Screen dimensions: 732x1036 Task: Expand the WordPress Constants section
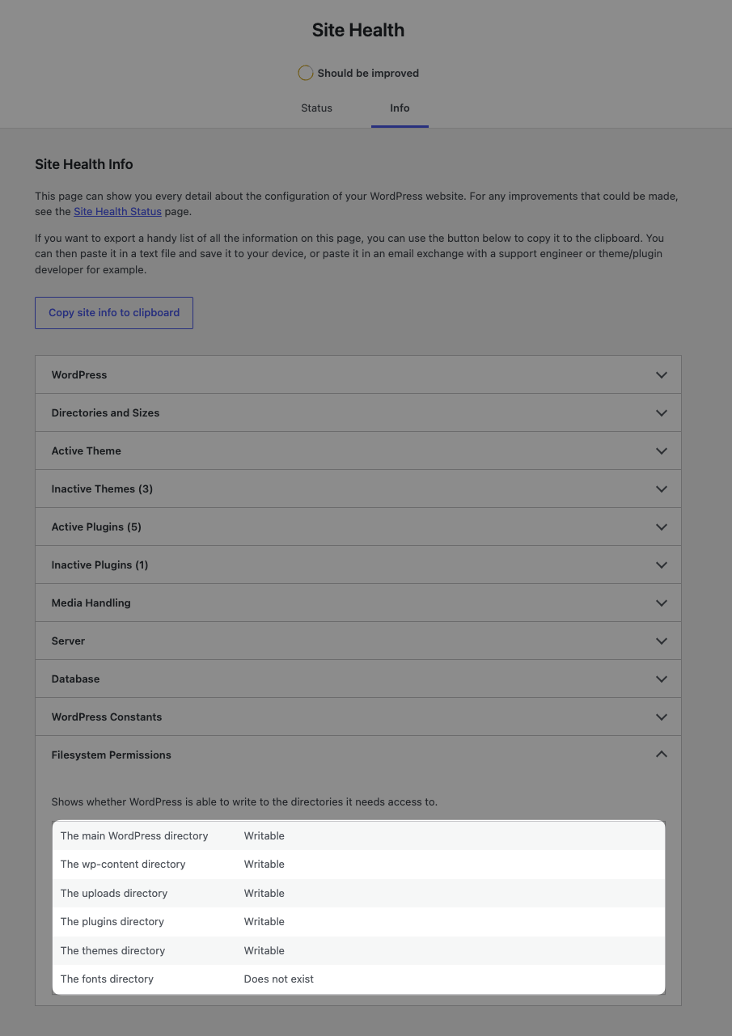[x=358, y=717]
